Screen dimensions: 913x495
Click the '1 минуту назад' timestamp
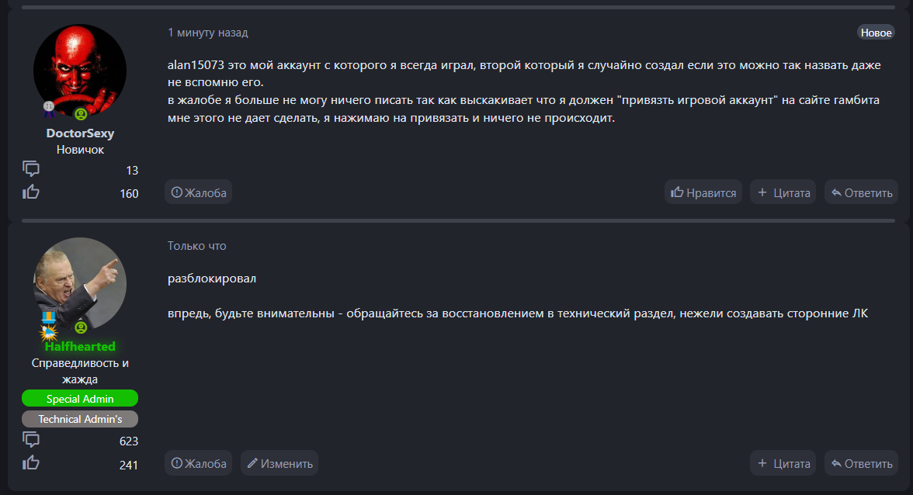click(208, 33)
